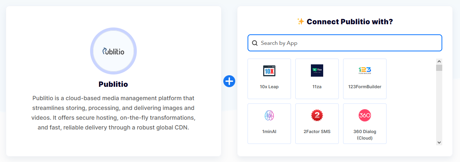Image resolution: width=460 pixels, height=162 pixels.
Task: Click the app list scrollbar up arrow
Action: tap(439, 62)
